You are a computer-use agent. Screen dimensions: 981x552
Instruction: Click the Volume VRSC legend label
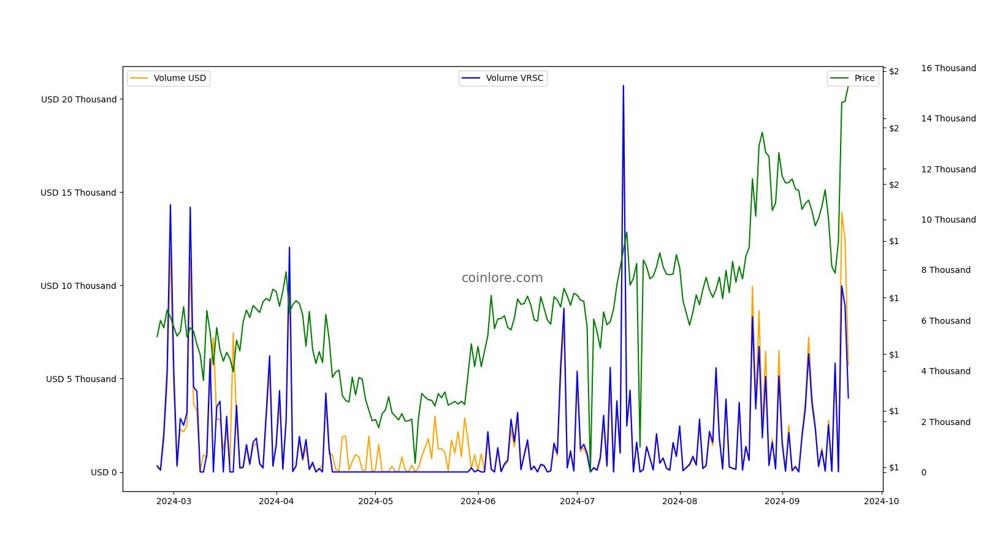(514, 78)
